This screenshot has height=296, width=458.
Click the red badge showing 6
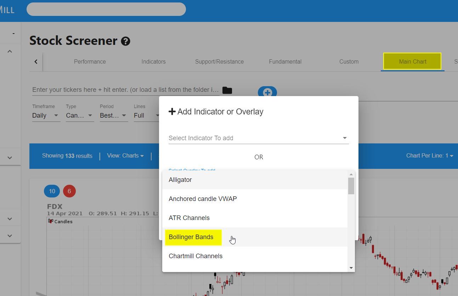[x=69, y=191]
